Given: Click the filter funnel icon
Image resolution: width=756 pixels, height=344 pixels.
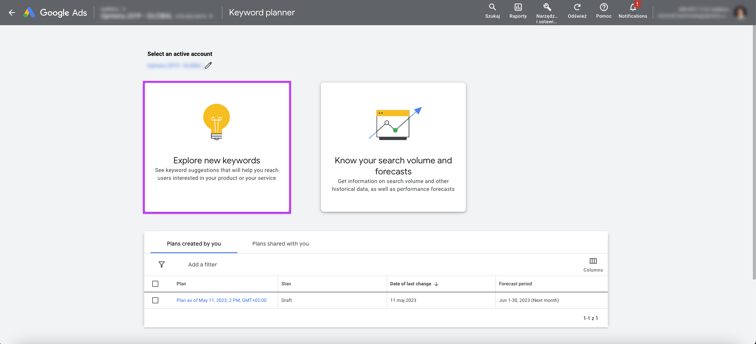Looking at the screenshot, I should [162, 264].
